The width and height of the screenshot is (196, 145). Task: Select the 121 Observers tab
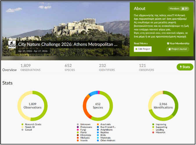146,68
